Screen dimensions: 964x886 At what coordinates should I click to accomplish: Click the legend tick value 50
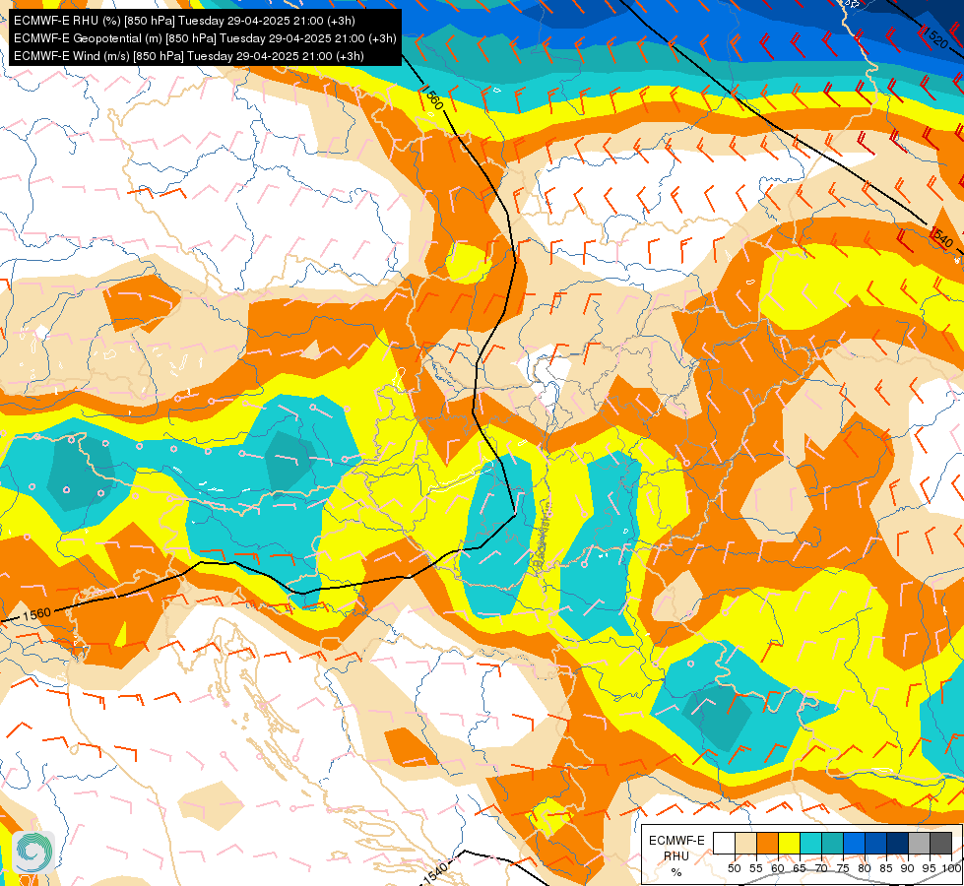(x=734, y=868)
